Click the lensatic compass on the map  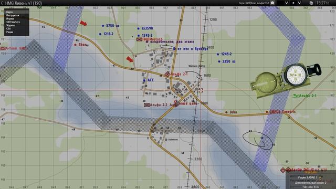(x=286, y=80)
